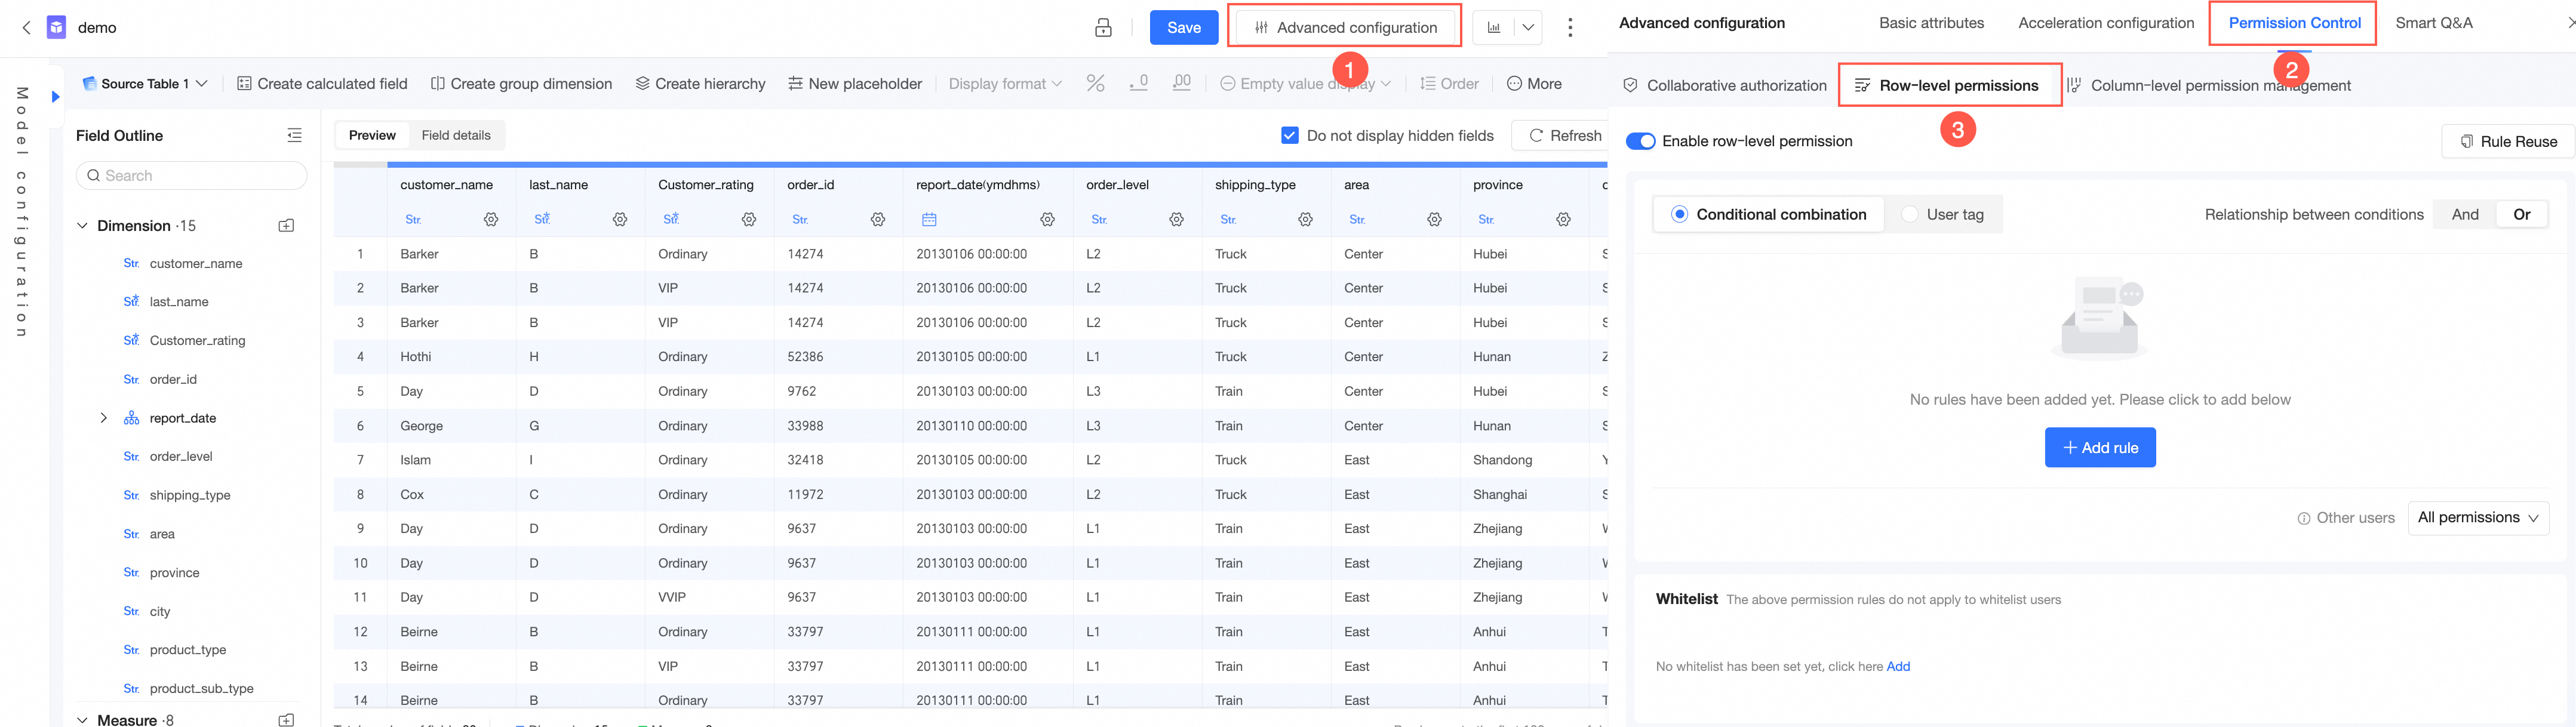Click the whitelist Add link

coord(1897,666)
